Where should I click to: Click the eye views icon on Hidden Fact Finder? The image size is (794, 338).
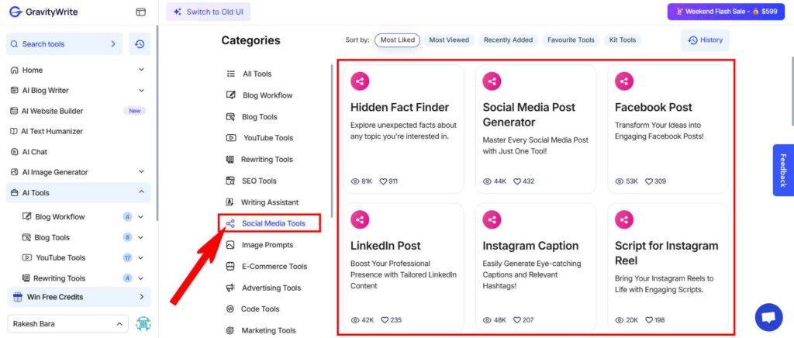(355, 181)
